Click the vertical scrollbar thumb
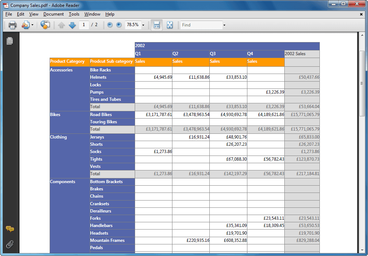 (362, 83)
